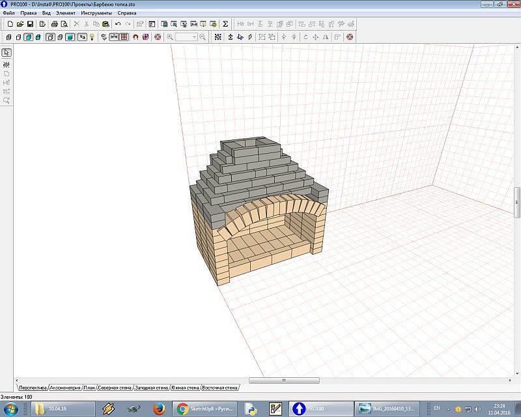Toggle the textured cyan shading view mode
The width and height of the screenshot is (521, 417).
[x=39, y=37]
